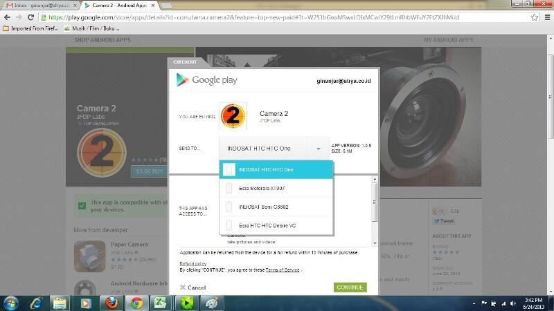Open the Refund policy link
Screen dimensions: 554x311
pos(193,263)
